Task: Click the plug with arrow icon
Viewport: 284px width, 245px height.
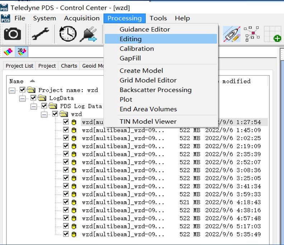Action: tap(89, 34)
